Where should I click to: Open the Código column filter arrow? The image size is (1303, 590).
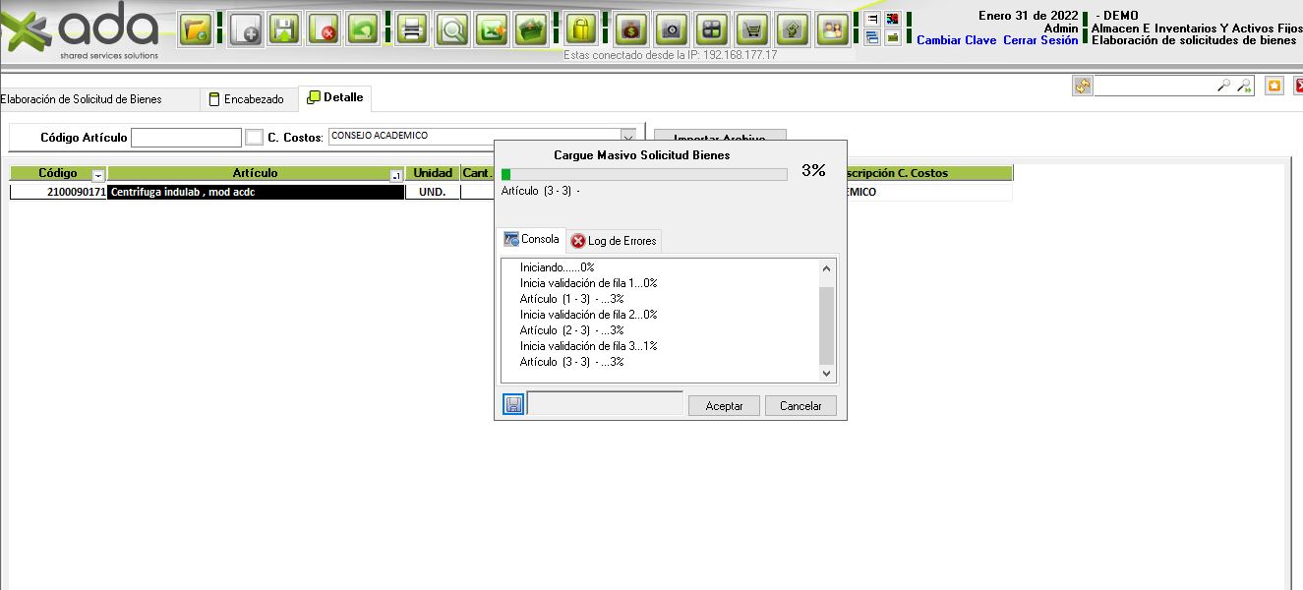97,174
